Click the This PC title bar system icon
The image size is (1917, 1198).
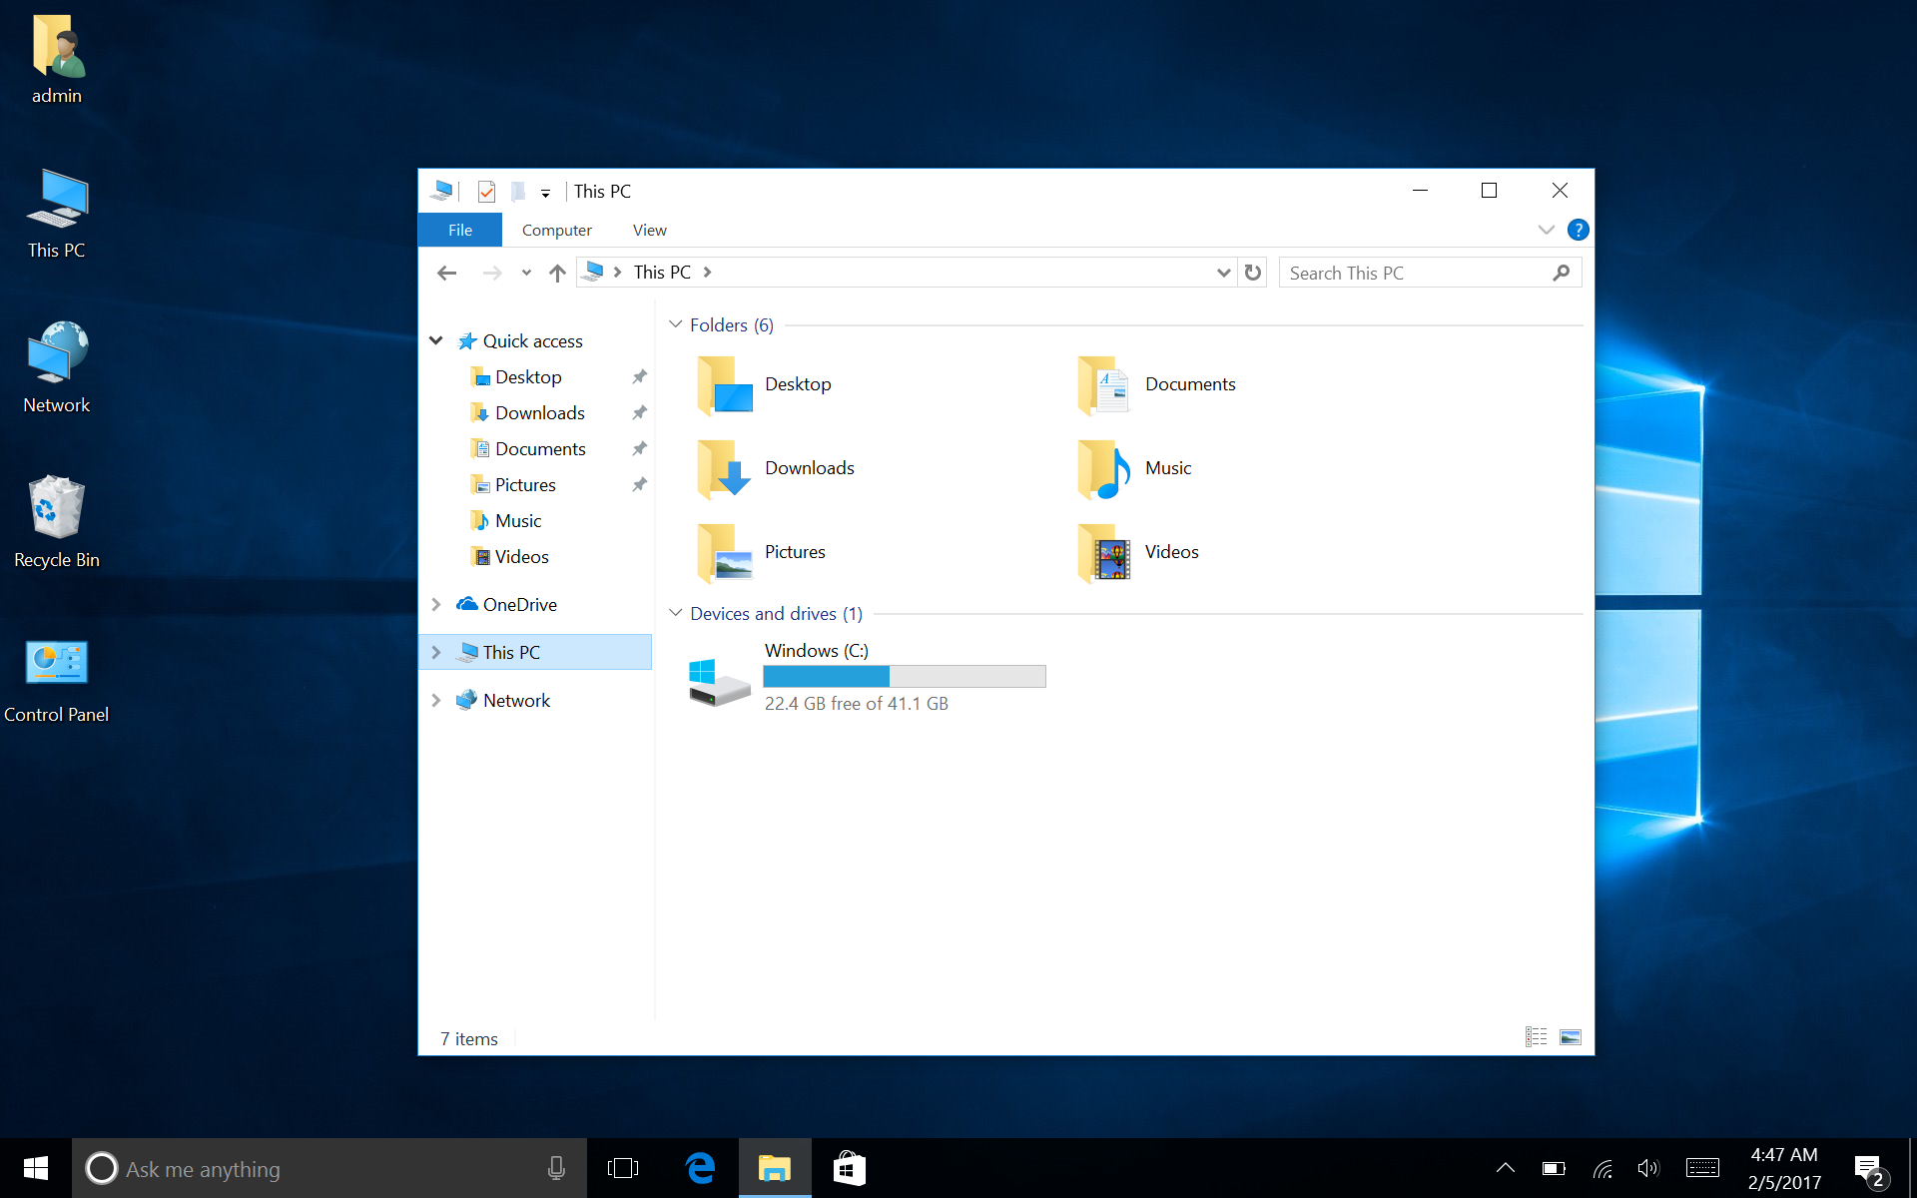441,191
